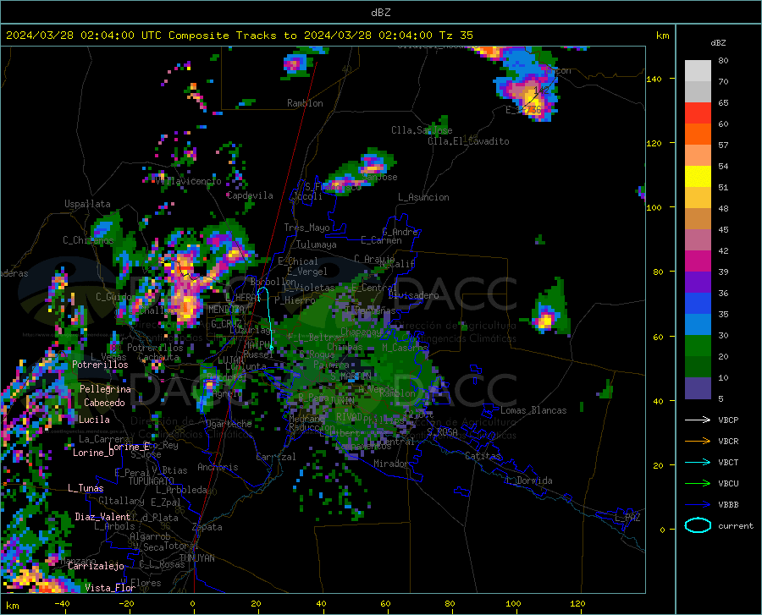Click the storm cell east near 60 km

(x=546, y=320)
